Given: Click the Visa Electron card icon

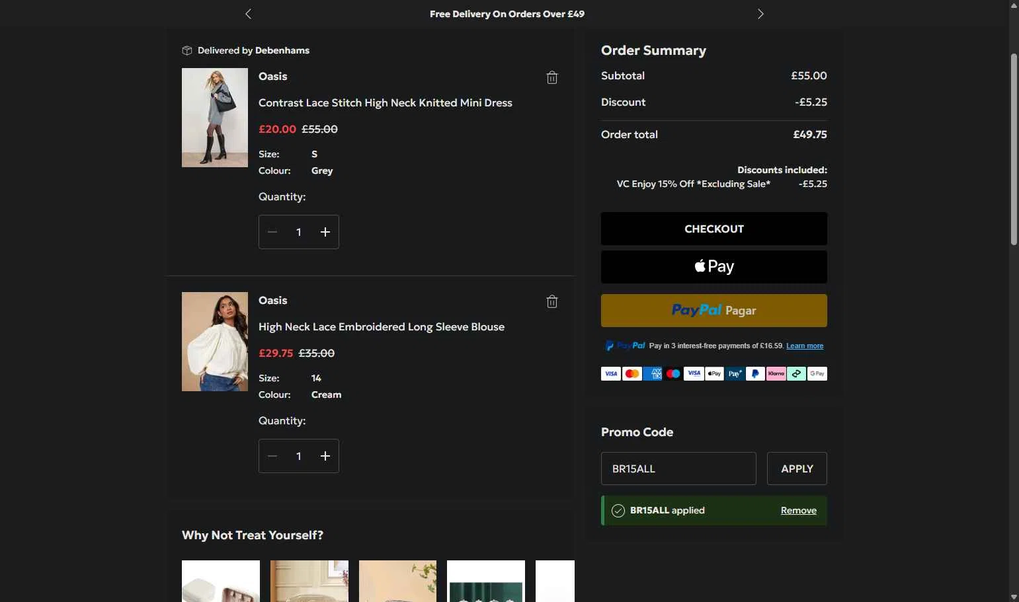Looking at the screenshot, I should 694,374.
